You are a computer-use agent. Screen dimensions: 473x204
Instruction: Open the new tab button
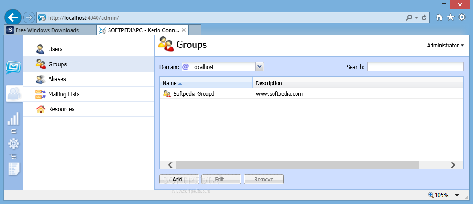click(195, 30)
